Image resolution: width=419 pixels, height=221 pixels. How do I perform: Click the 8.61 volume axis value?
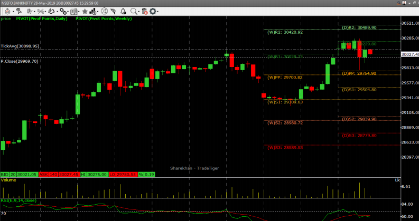coord(406,187)
